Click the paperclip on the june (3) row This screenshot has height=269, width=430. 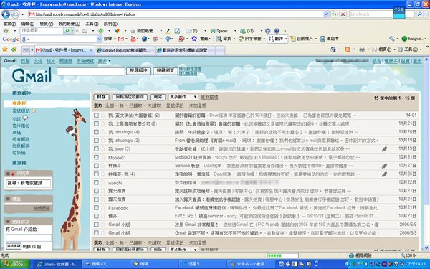click(384, 149)
